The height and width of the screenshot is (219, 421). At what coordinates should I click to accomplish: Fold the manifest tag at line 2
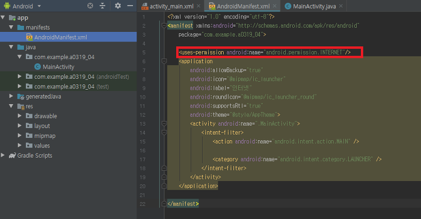coord(164,25)
